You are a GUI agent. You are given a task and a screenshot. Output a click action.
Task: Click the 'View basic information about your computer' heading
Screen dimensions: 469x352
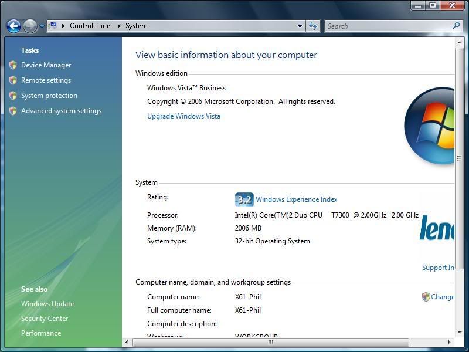click(226, 55)
